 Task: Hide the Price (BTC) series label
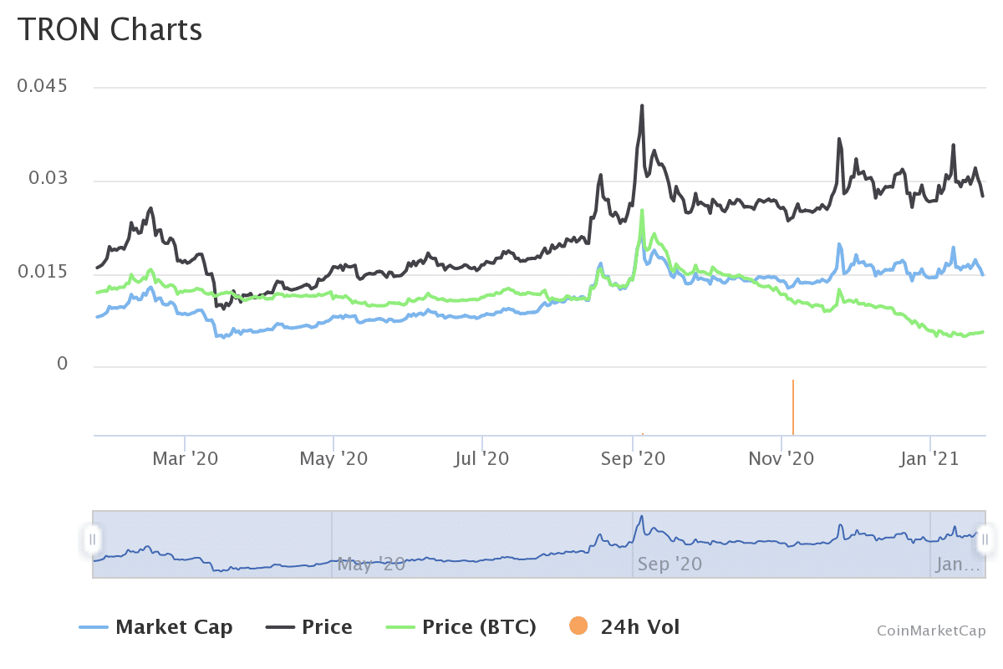click(479, 627)
